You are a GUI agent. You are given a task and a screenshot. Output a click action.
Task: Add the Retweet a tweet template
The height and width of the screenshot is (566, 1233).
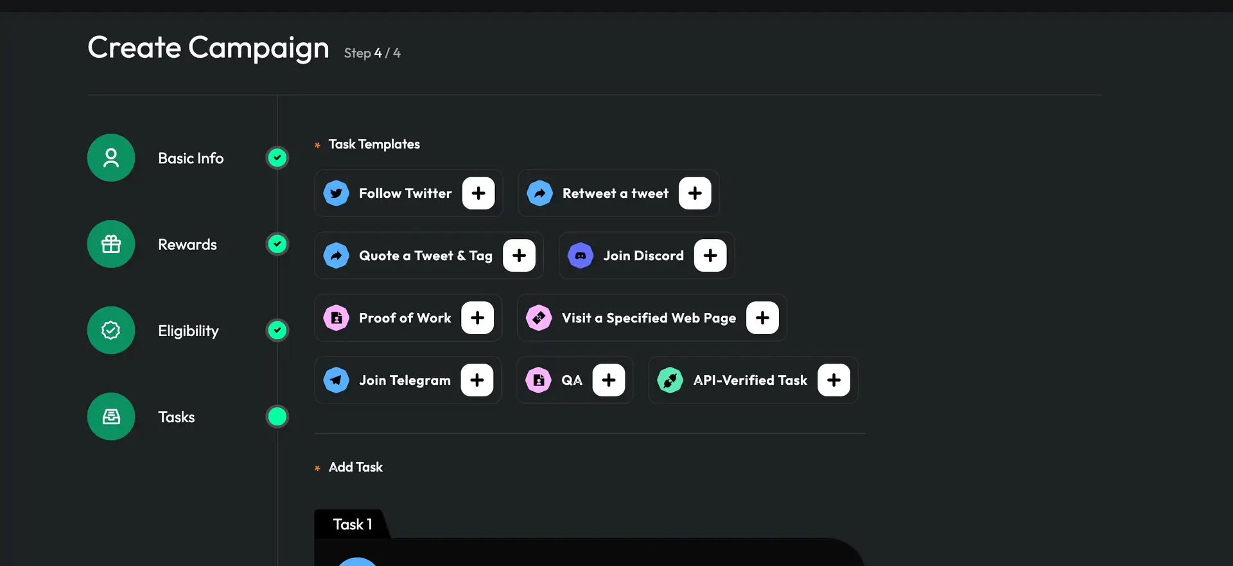click(695, 193)
